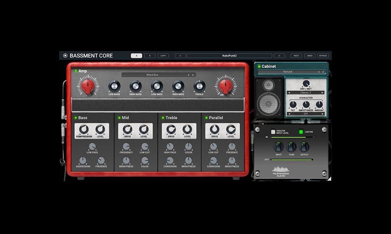Toggle the green Limiter button
391x234 pixels.
point(301,132)
